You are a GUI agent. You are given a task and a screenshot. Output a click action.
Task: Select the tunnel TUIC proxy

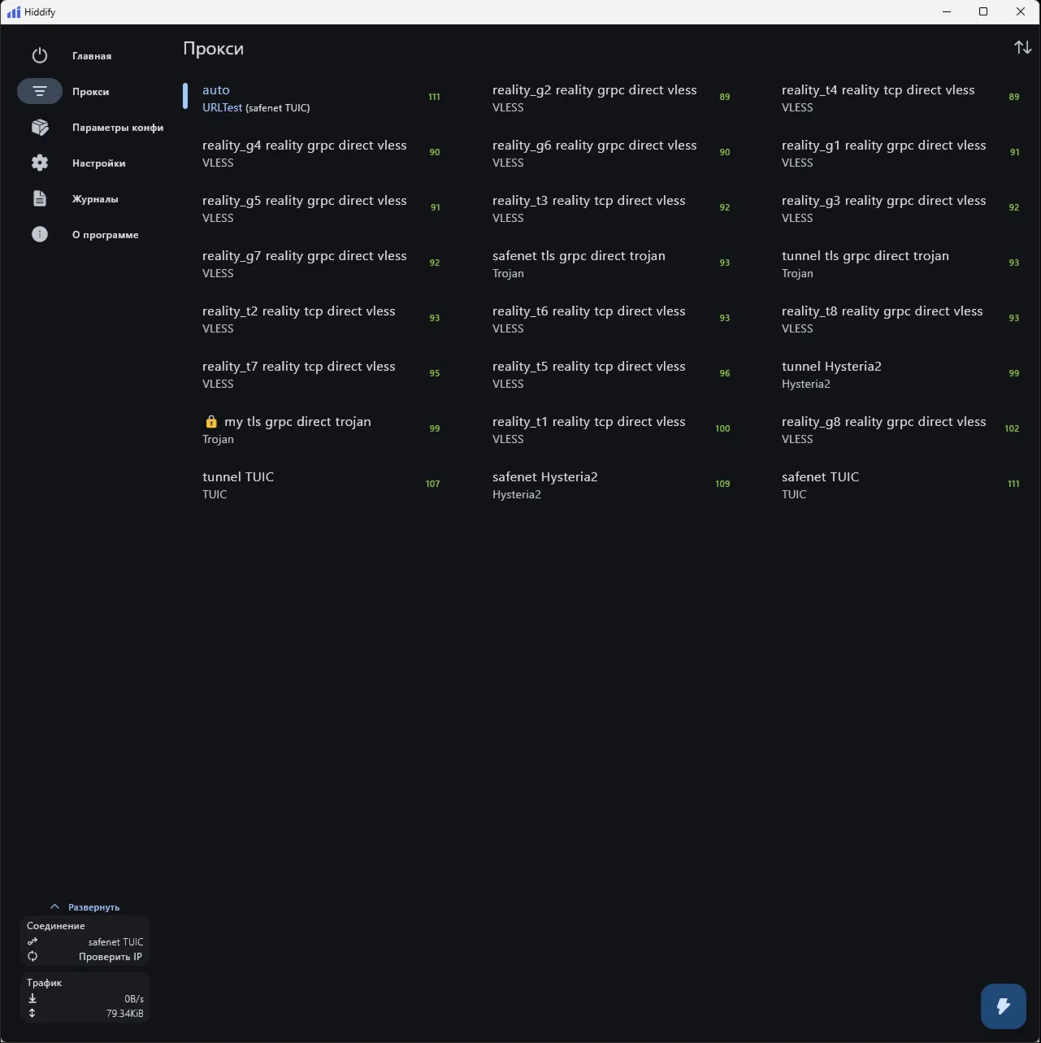point(321,485)
